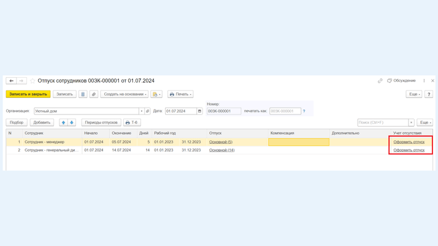Click Оформить отпуск link for manager
The image size is (438, 246).
(x=409, y=142)
